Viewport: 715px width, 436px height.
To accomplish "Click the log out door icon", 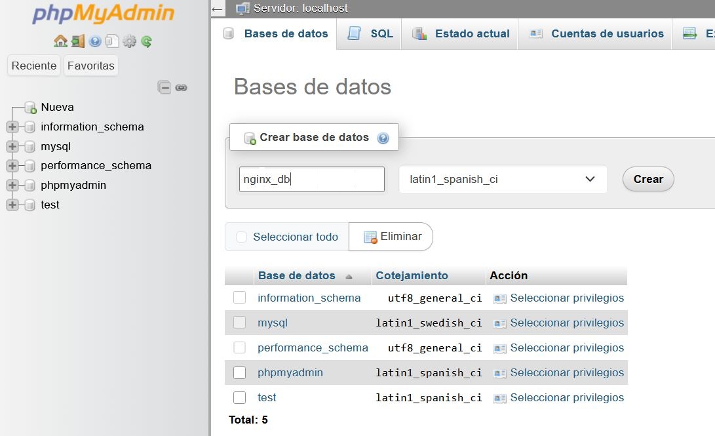I will tap(78, 41).
